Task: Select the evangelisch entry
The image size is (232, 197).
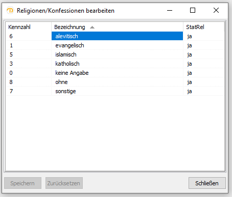Action: tap(69, 45)
